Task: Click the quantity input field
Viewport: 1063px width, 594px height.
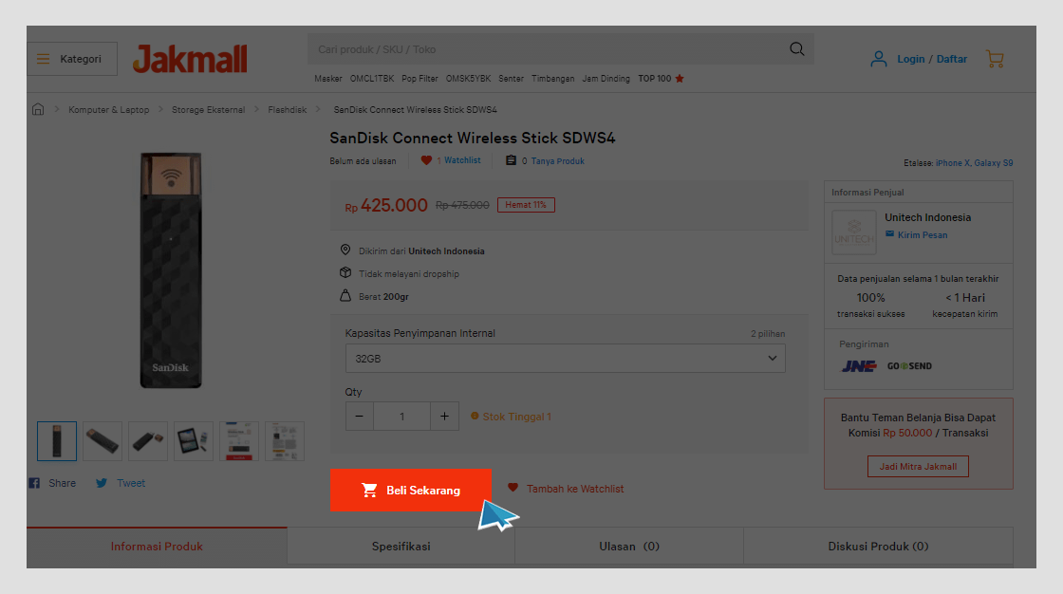Action: coord(402,417)
